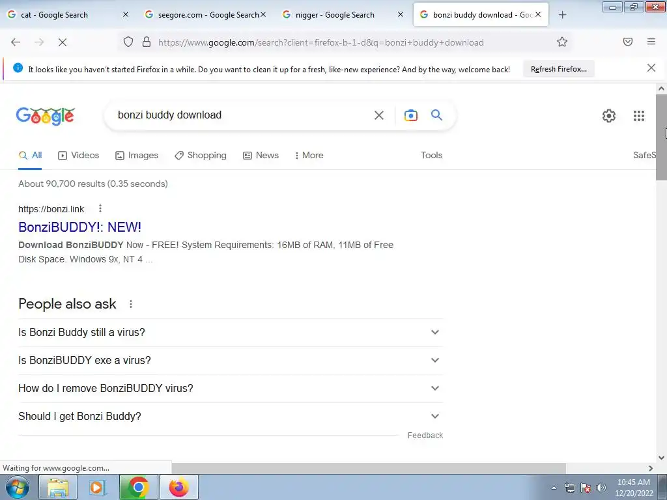Switch to News results
Screen dimensions: 667x500
pyautogui.click(x=261, y=155)
